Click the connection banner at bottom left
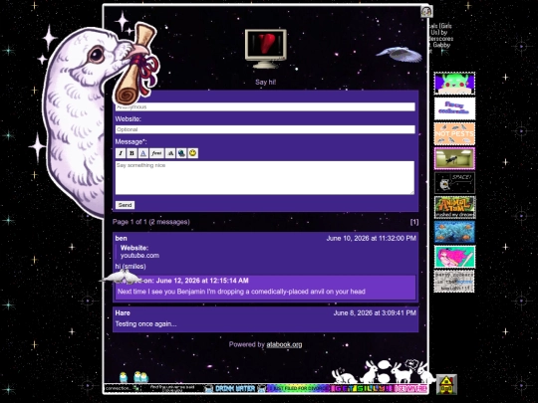The width and height of the screenshot is (538, 403). point(124,388)
